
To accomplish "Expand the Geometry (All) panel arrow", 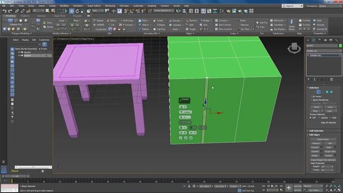I will pyautogui.click(x=159, y=33).
